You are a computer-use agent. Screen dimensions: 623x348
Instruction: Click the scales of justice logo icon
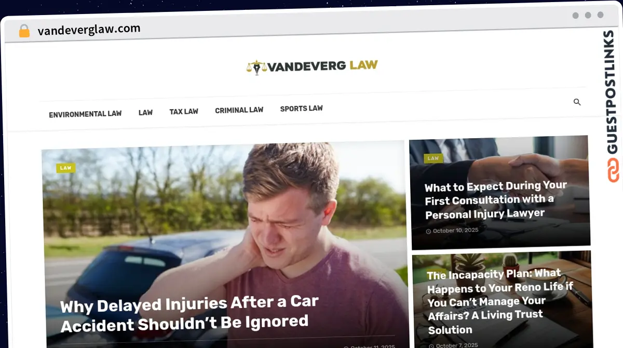pyautogui.click(x=256, y=67)
